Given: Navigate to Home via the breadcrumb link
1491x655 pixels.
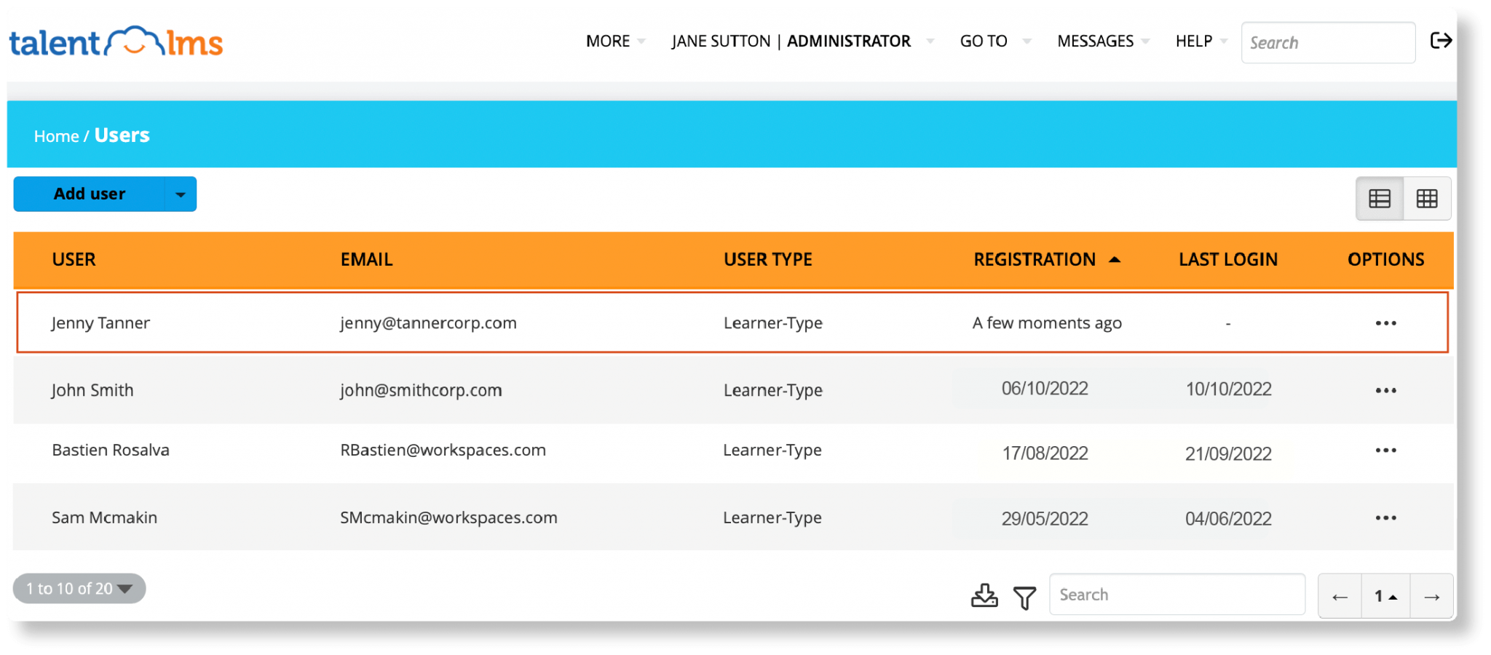Looking at the screenshot, I should (x=57, y=135).
